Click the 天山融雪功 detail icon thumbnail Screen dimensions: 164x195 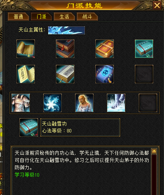[x=29, y=127]
